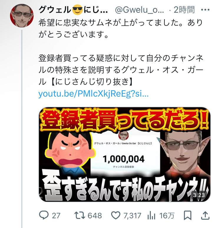Click the repost count 648
This screenshot has height=228, width=221.
95,216
